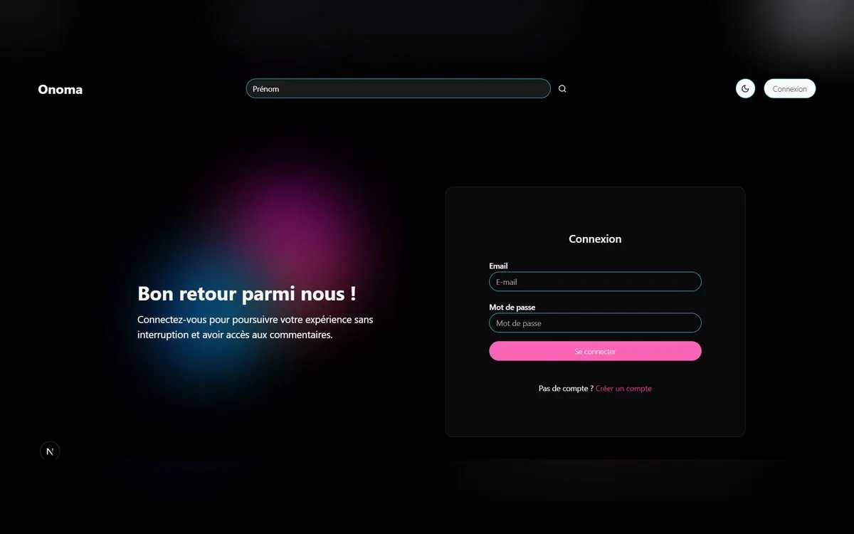Click the Mot de passe label
Viewport: 854px width, 534px height.
(512, 308)
